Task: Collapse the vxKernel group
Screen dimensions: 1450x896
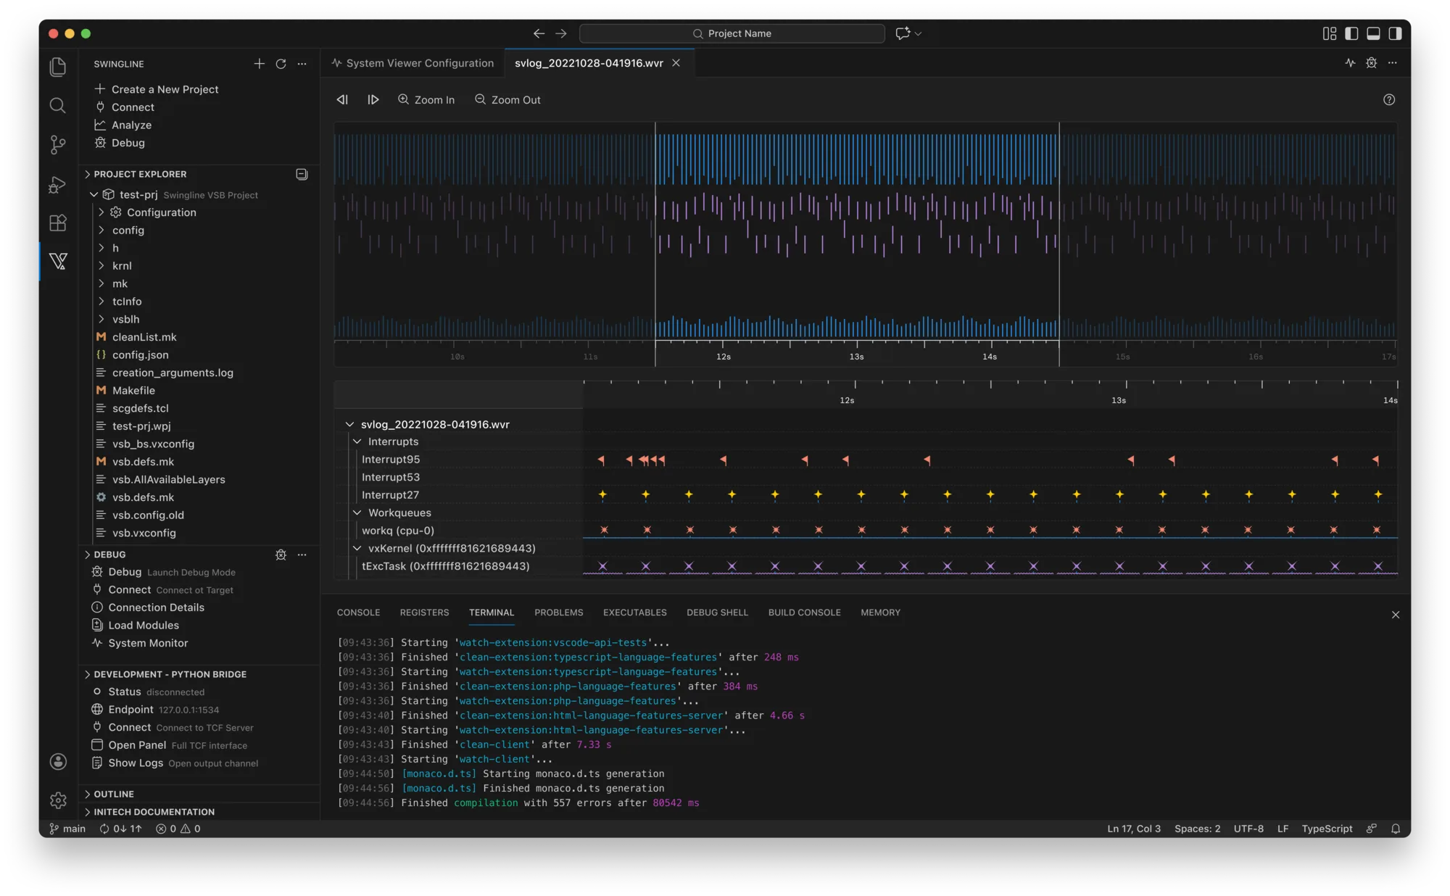Action: click(357, 548)
